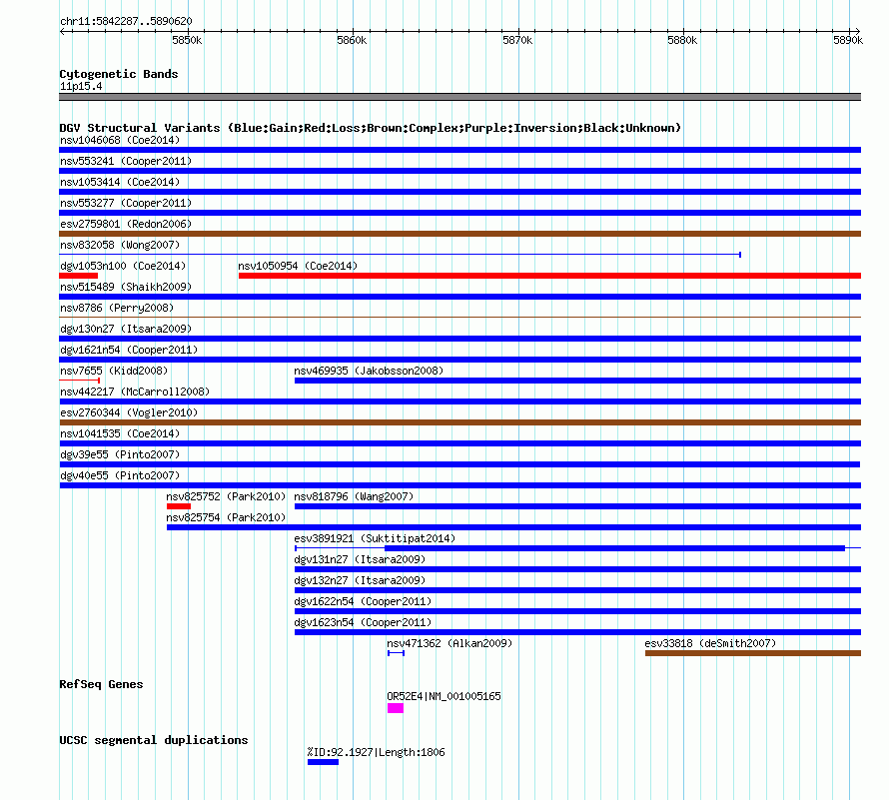Click the magenta OR52E4 gene box

point(396,708)
